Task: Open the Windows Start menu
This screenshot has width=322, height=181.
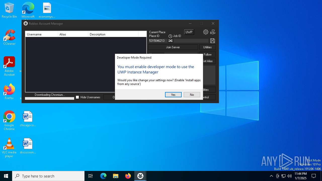Action: coord(6,176)
